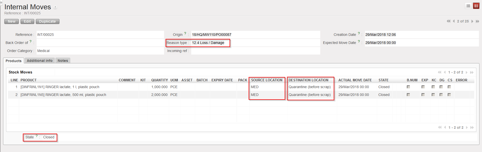Screen dimensions: 482x152
Task: Sort stock moves by Quantity column
Action: (159, 80)
